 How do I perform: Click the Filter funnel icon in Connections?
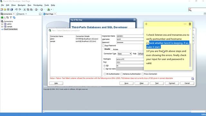tap(11, 17)
